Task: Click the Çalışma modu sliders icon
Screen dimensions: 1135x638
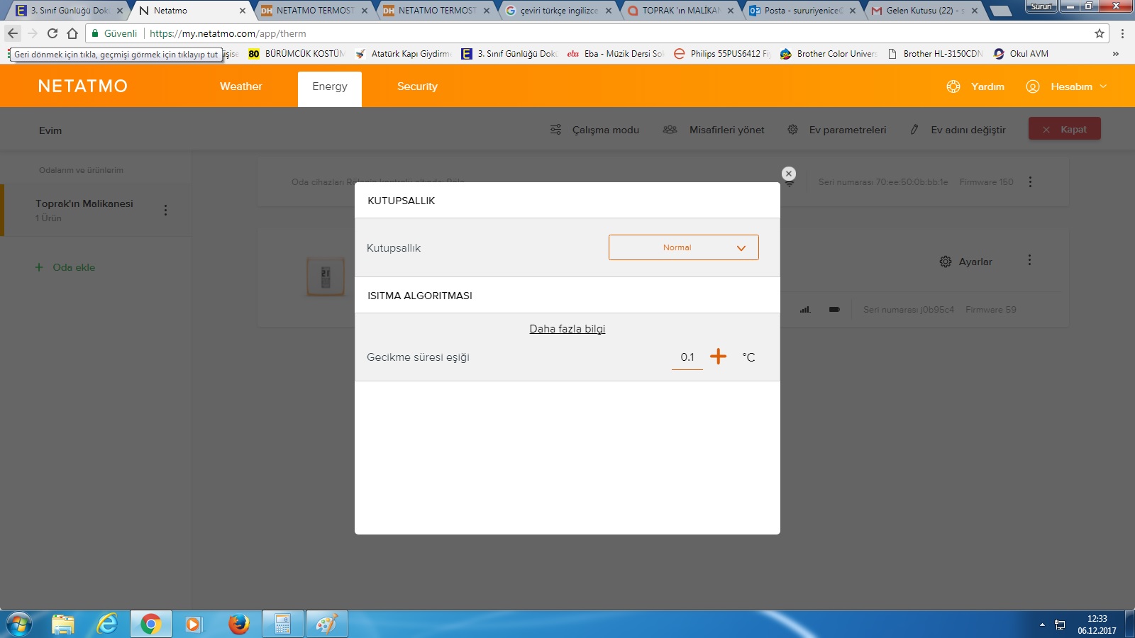Action: pyautogui.click(x=555, y=130)
